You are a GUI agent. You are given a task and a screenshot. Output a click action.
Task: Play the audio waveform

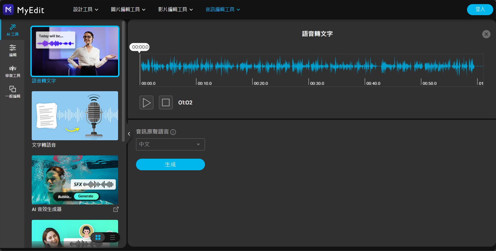(146, 102)
